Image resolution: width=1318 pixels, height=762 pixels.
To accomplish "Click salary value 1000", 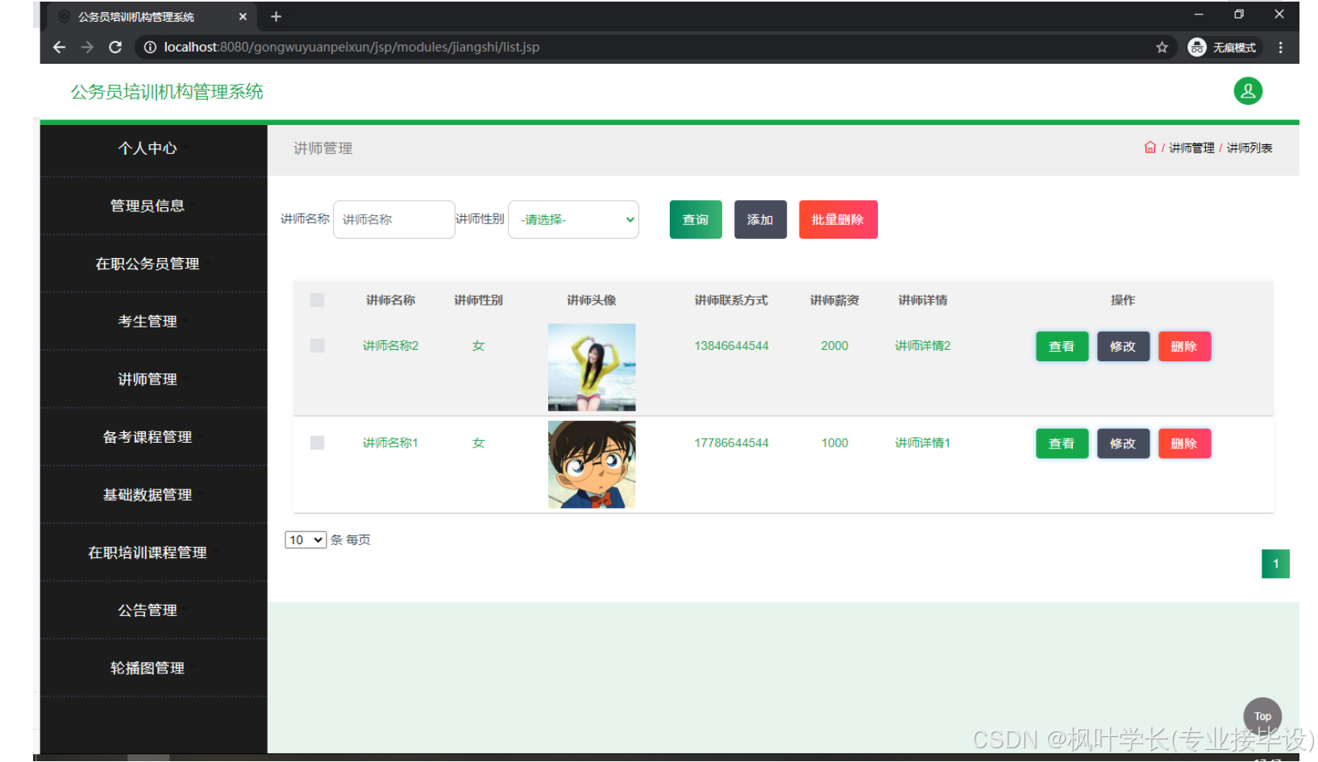I will [x=834, y=443].
